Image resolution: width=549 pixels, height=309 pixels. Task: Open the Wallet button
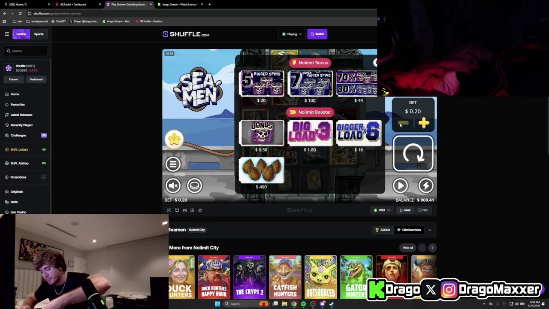click(317, 34)
